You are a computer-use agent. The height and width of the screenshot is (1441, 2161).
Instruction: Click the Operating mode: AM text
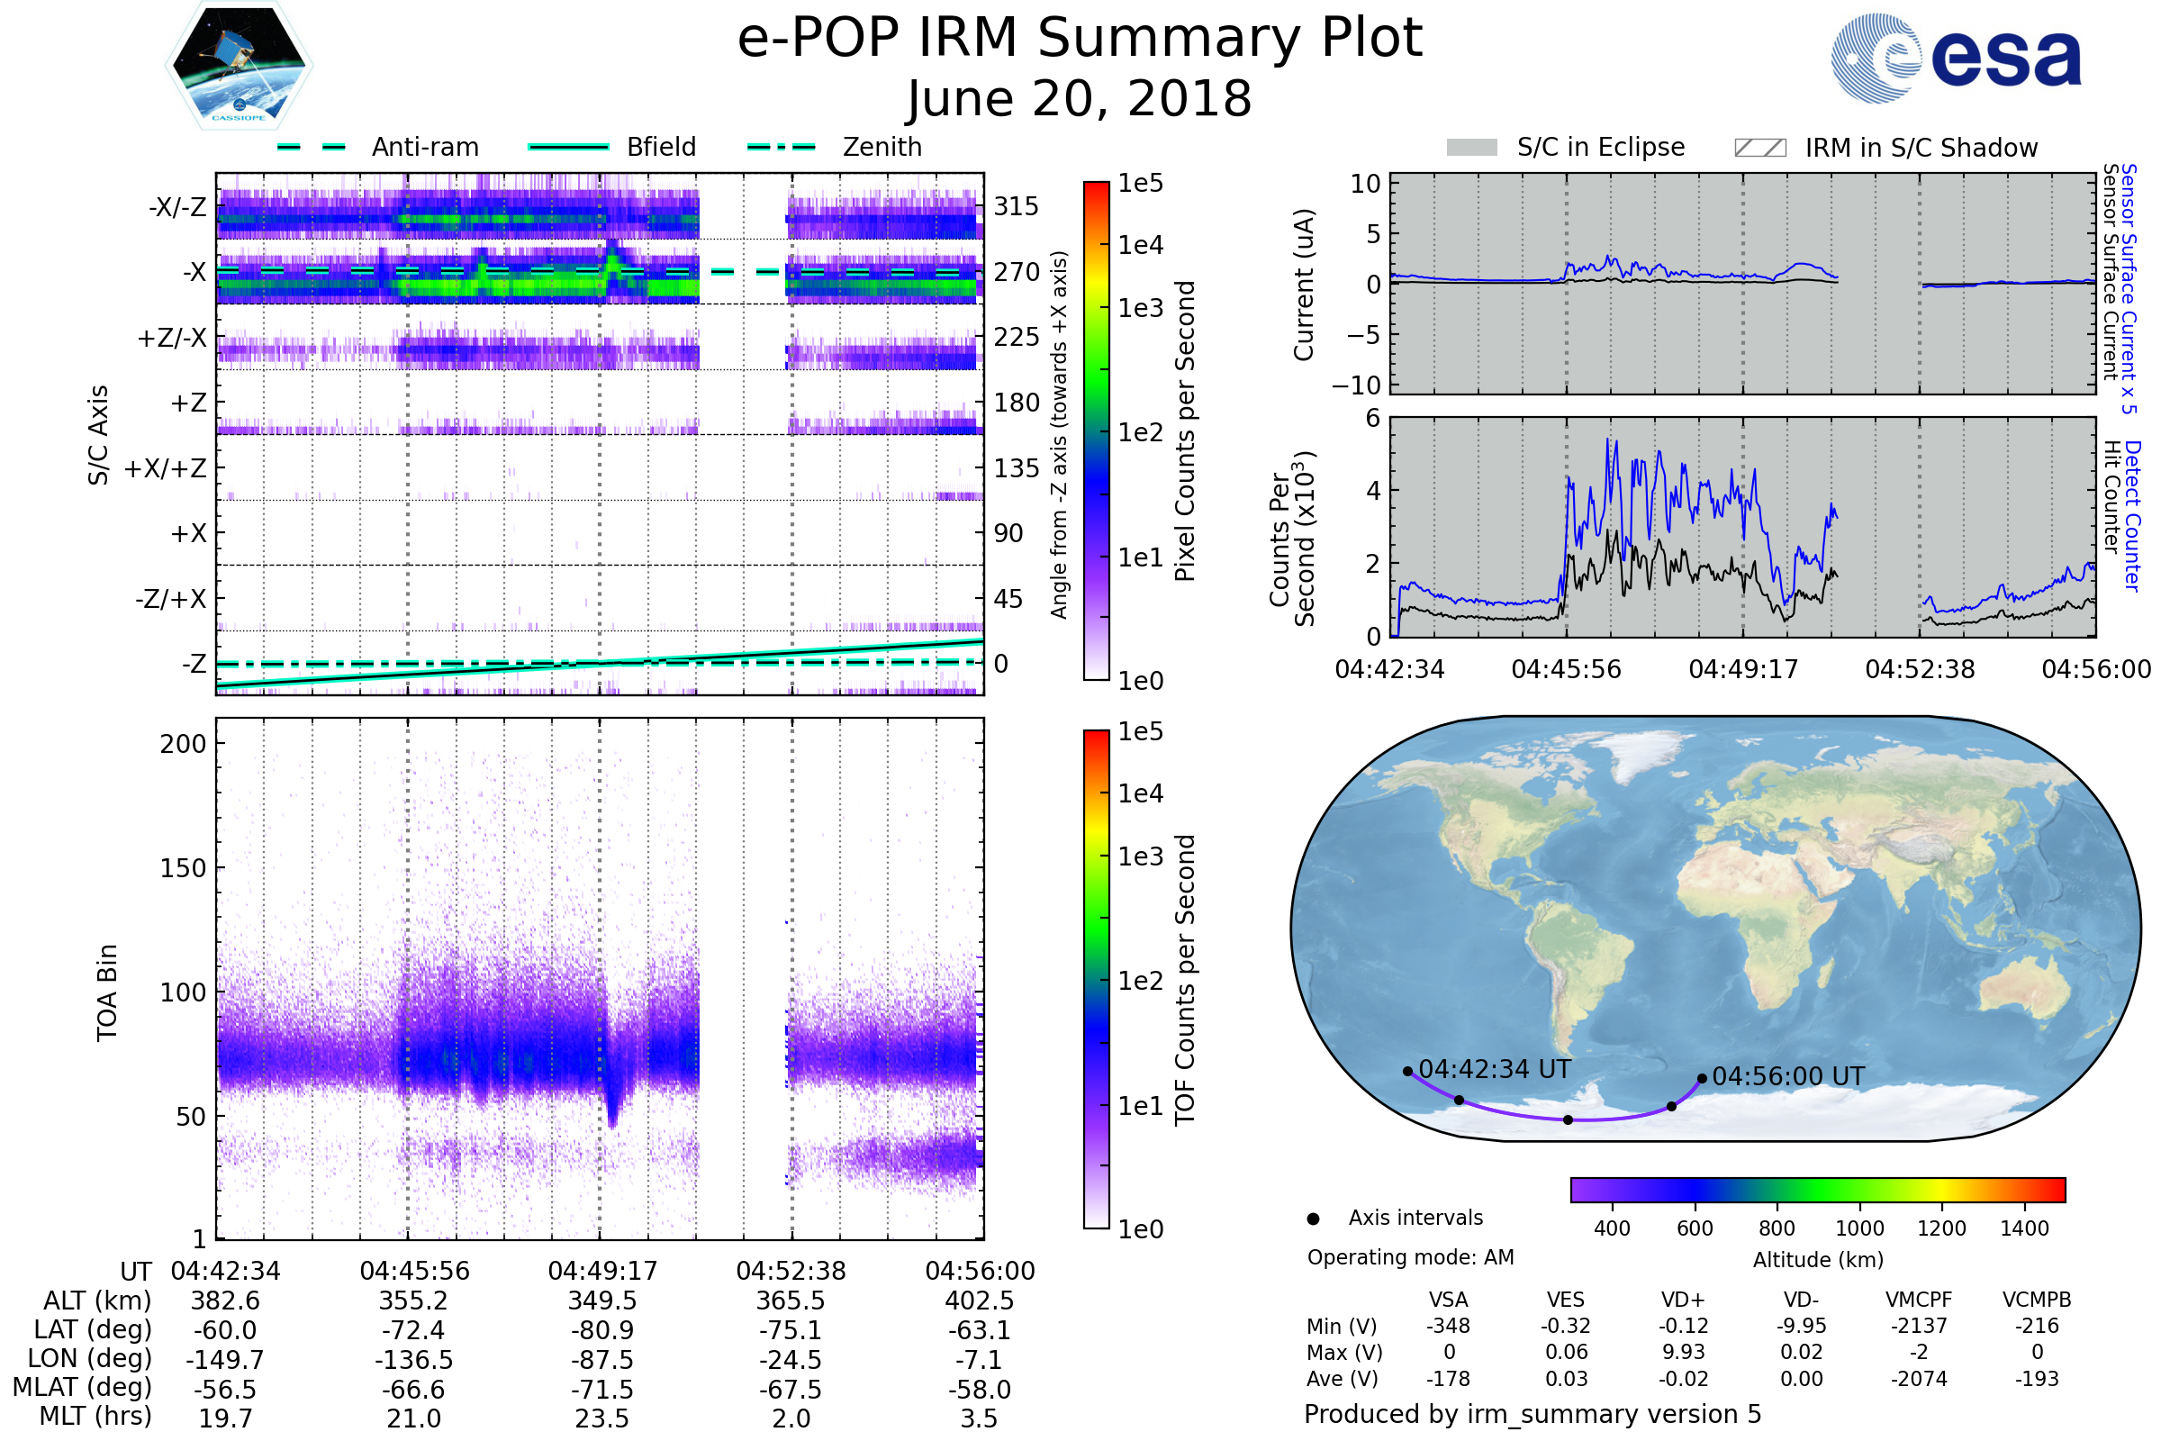[x=1410, y=1257]
